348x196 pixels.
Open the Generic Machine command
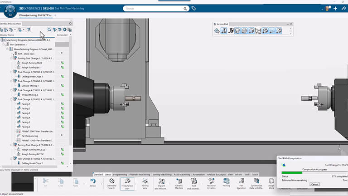[179, 184]
